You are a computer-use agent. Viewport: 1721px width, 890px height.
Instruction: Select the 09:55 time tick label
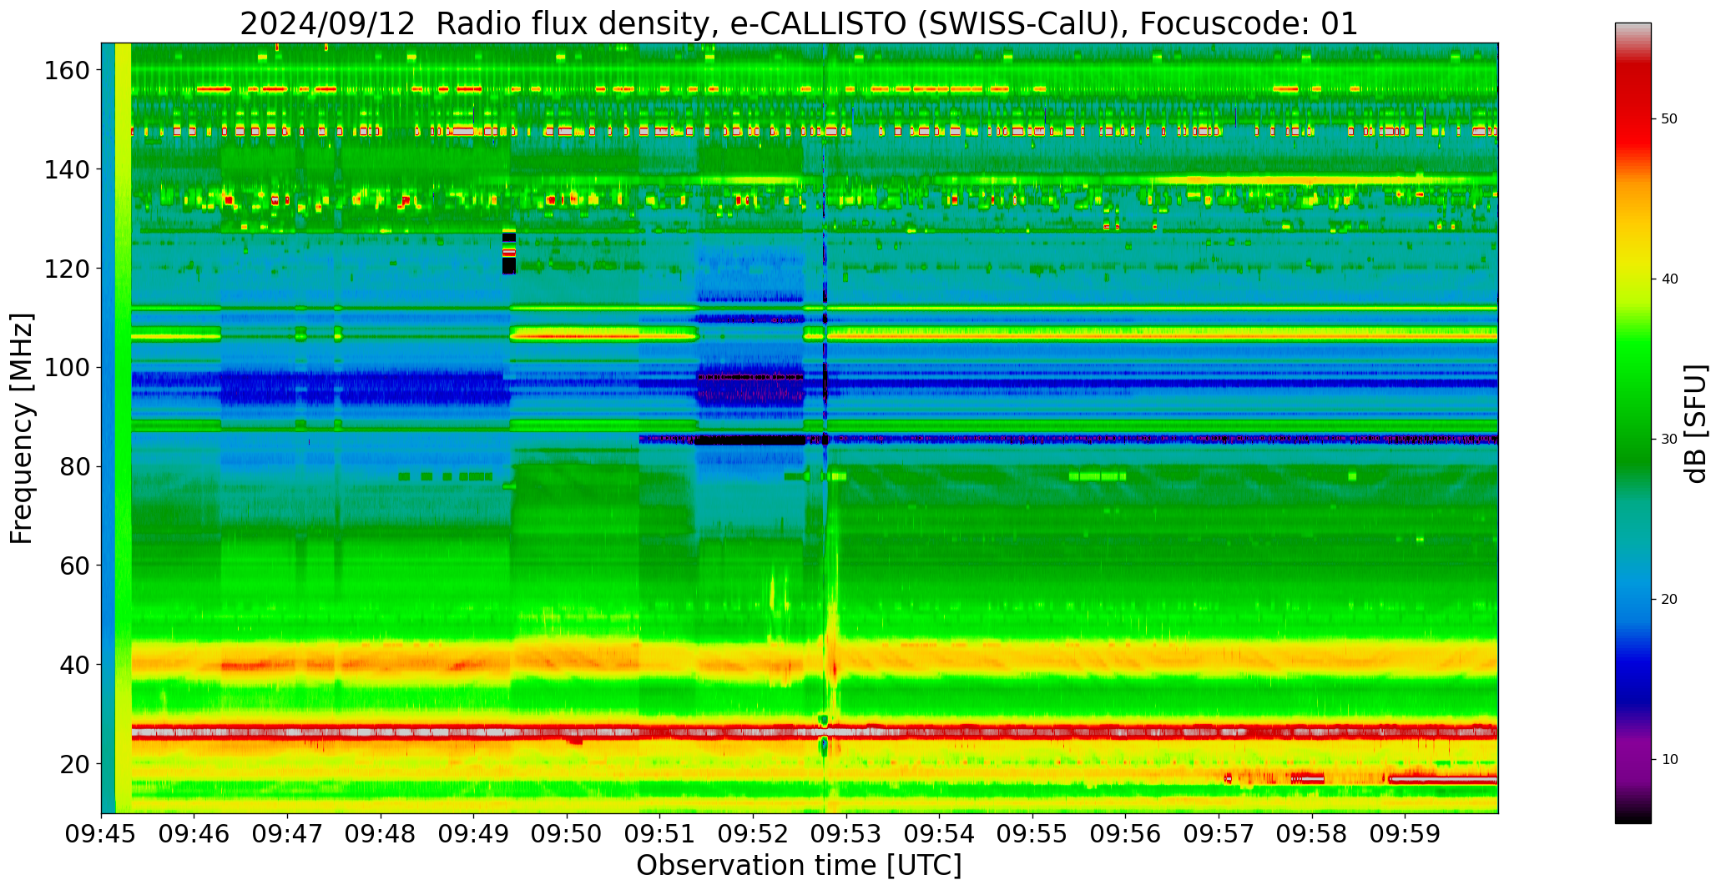pos(1032,835)
